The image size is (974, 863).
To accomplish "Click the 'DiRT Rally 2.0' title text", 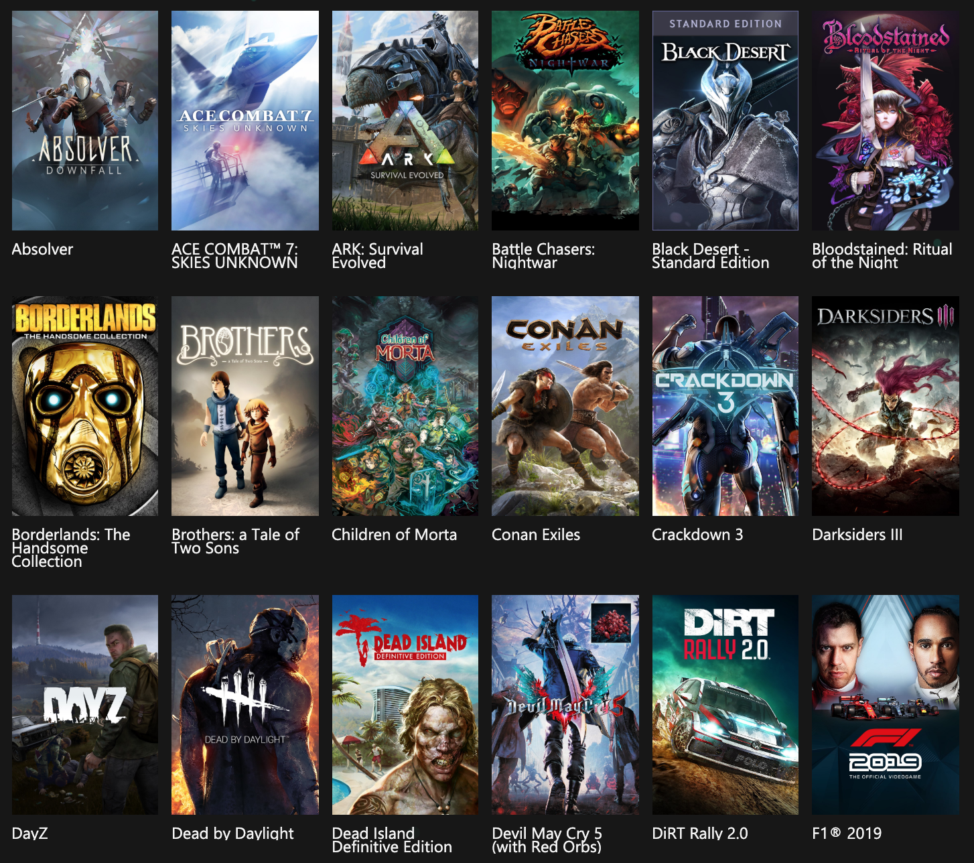I will [x=700, y=834].
